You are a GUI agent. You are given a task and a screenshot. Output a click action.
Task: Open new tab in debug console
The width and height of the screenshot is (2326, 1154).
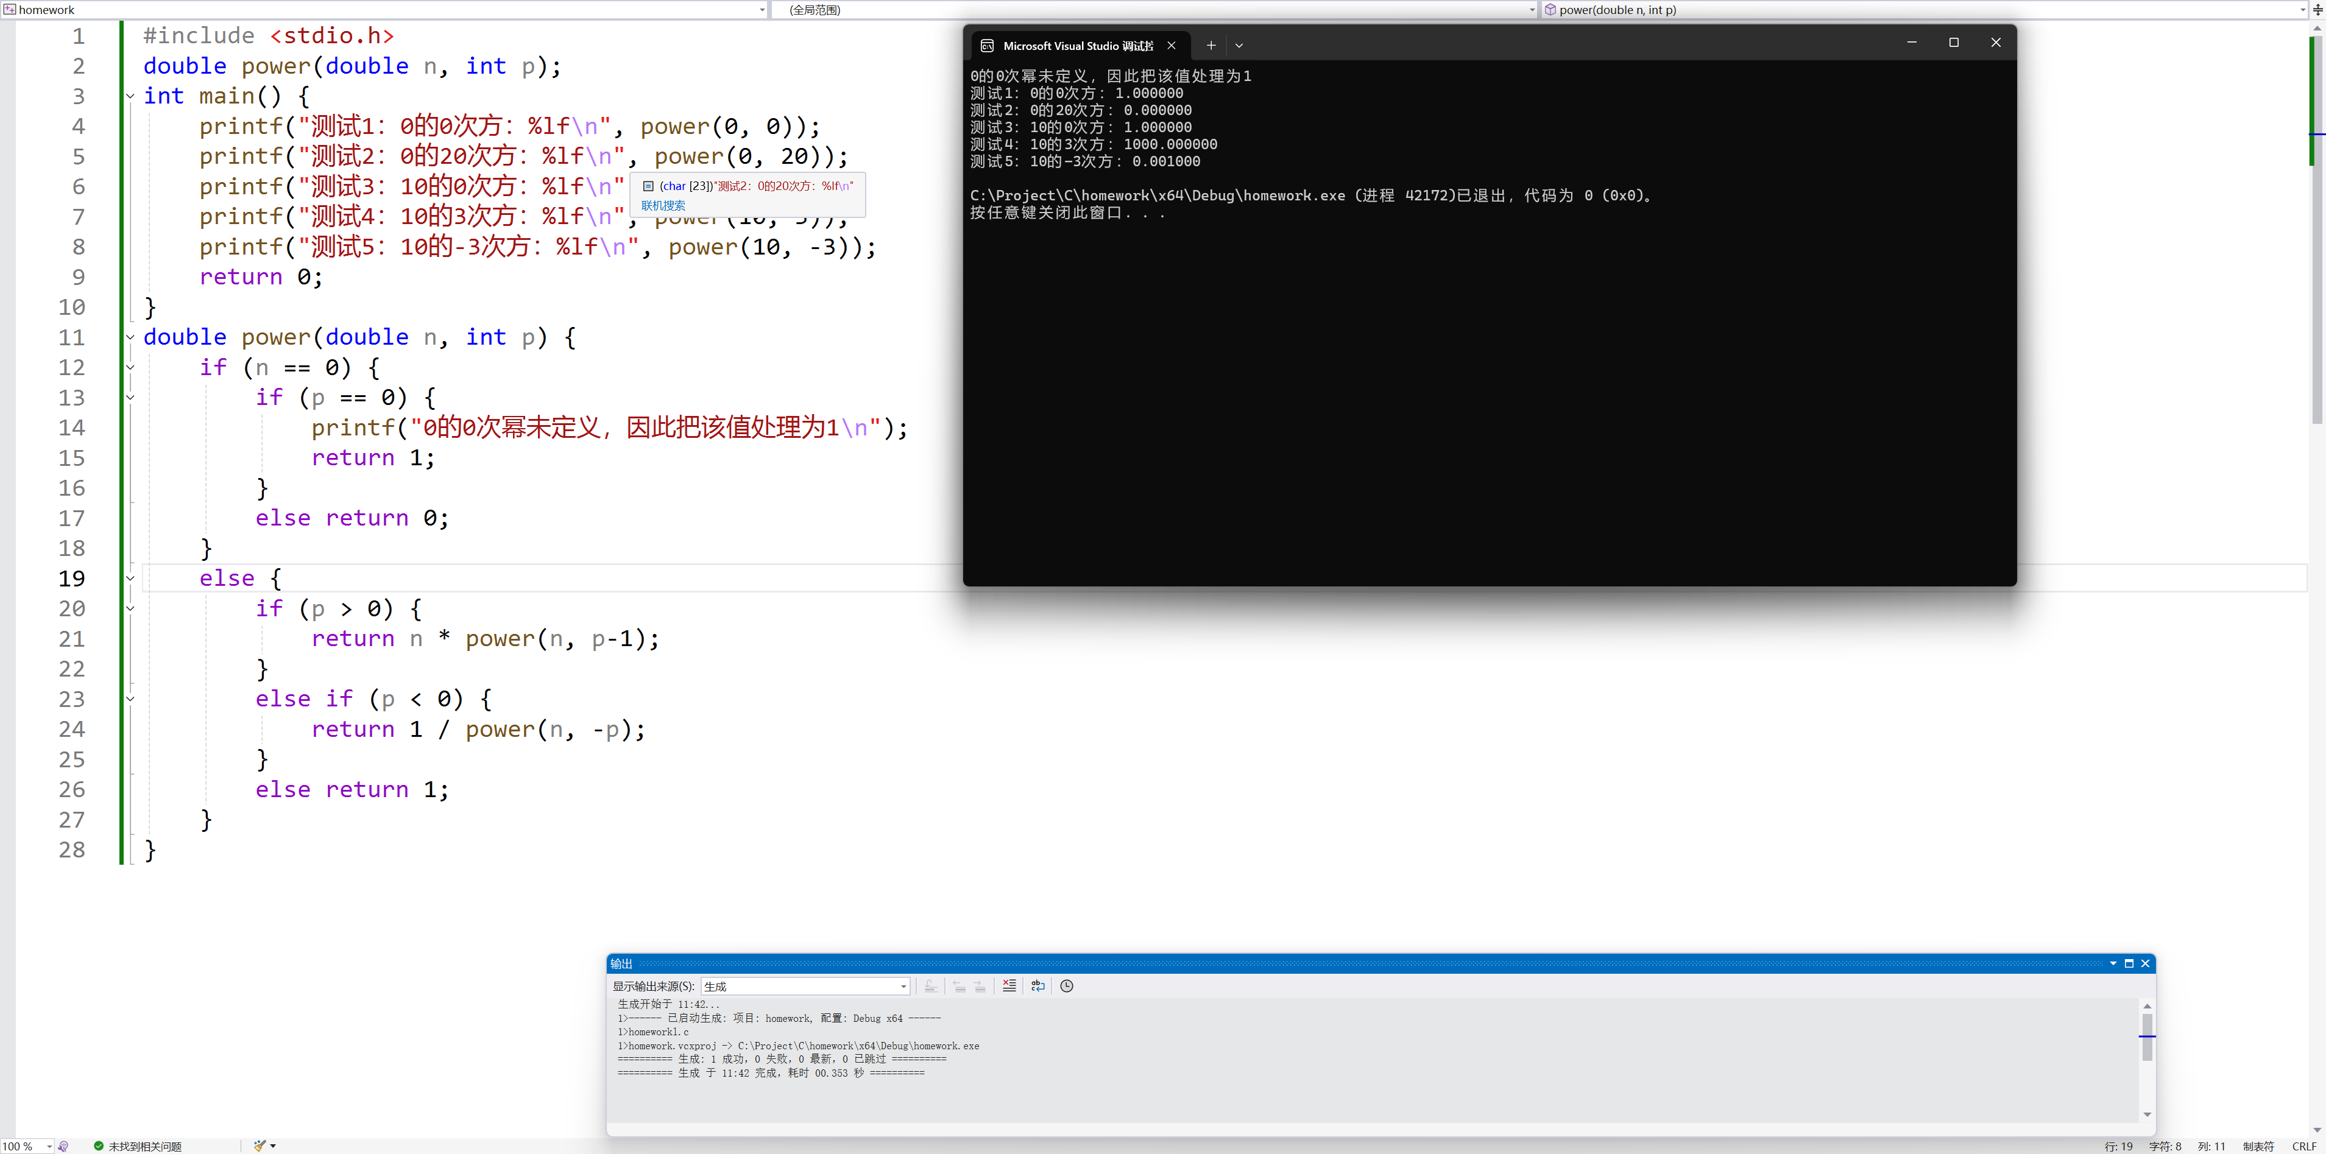click(1211, 45)
